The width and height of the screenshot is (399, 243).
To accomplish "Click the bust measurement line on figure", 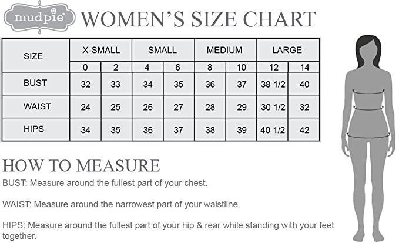I will pyautogui.click(x=368, y=91).
